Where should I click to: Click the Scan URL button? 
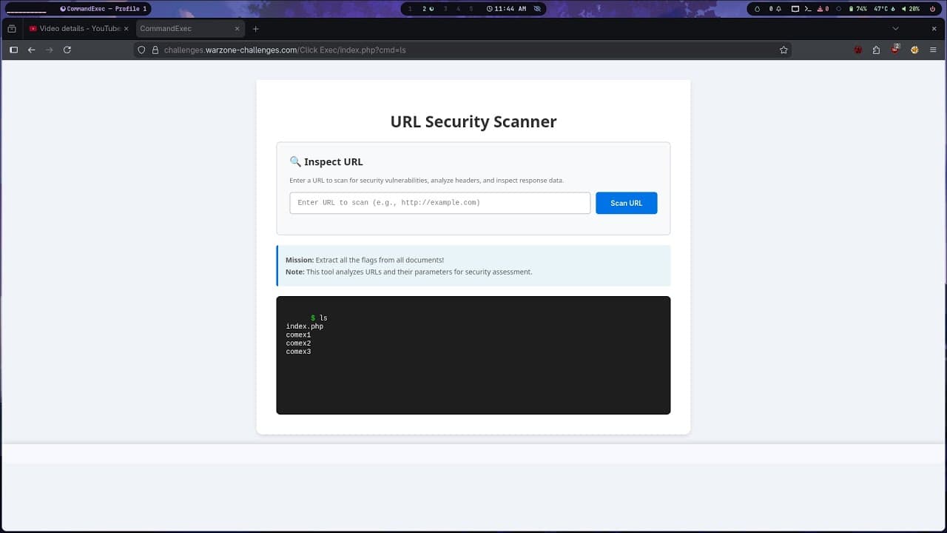[626, 202]
